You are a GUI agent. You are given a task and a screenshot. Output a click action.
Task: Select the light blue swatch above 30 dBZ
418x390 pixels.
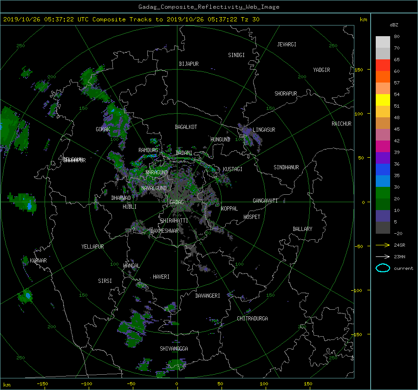383,181
